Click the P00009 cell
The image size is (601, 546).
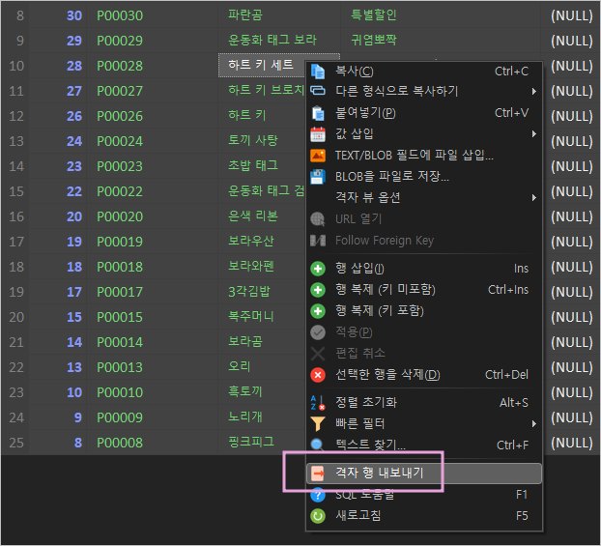point(153,417)
